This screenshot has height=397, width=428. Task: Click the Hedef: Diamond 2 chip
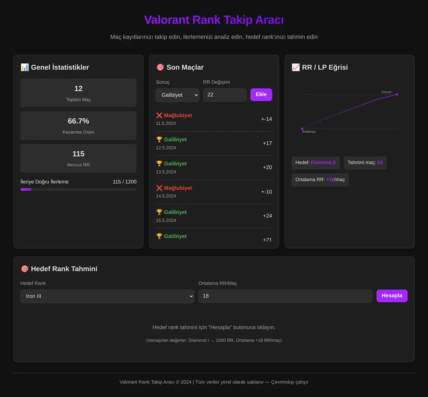click(x=316, y=162)
